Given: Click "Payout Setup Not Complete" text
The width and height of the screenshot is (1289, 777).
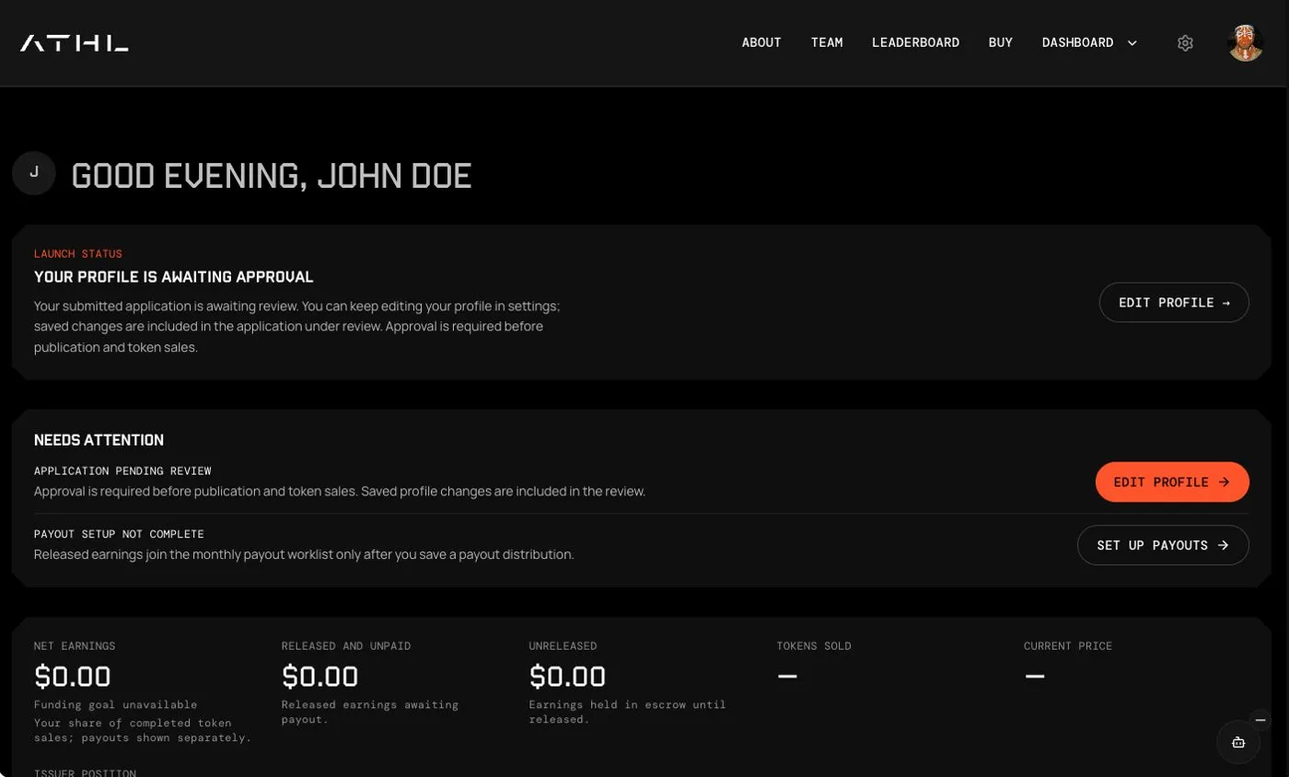Looking at the screenshot, I should click(x=119, y=534).
